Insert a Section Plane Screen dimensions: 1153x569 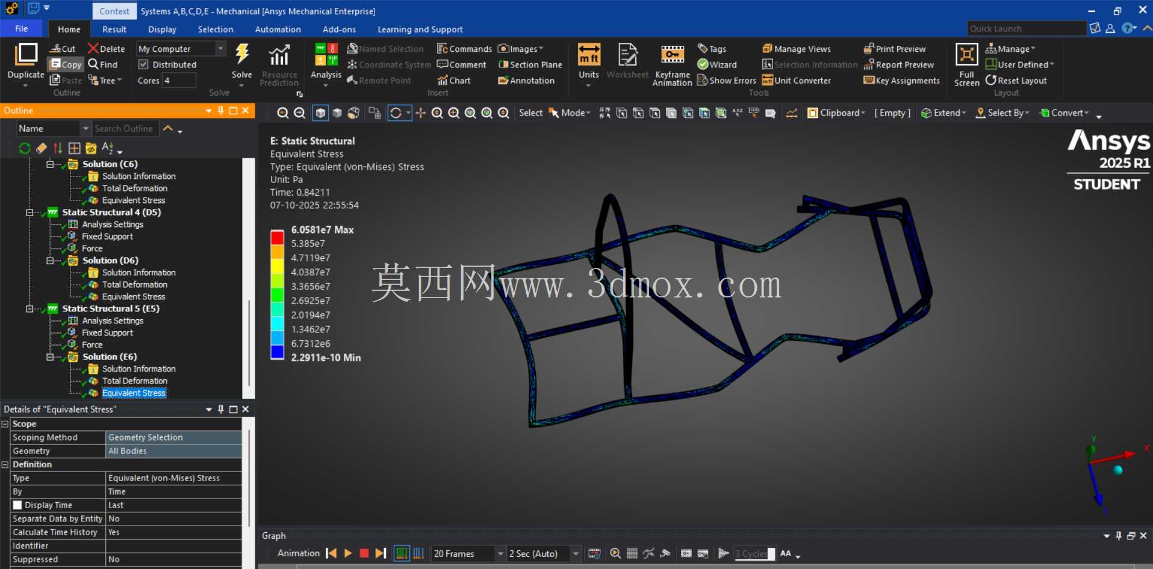pyautogui.click(x=530, y=64)
